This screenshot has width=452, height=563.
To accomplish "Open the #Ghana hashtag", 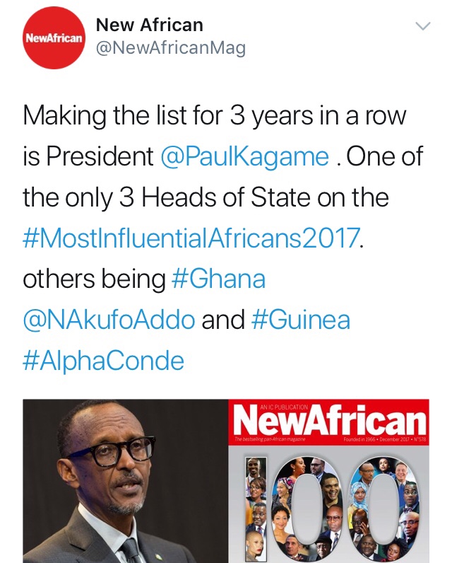I will [x=219, y=279].
